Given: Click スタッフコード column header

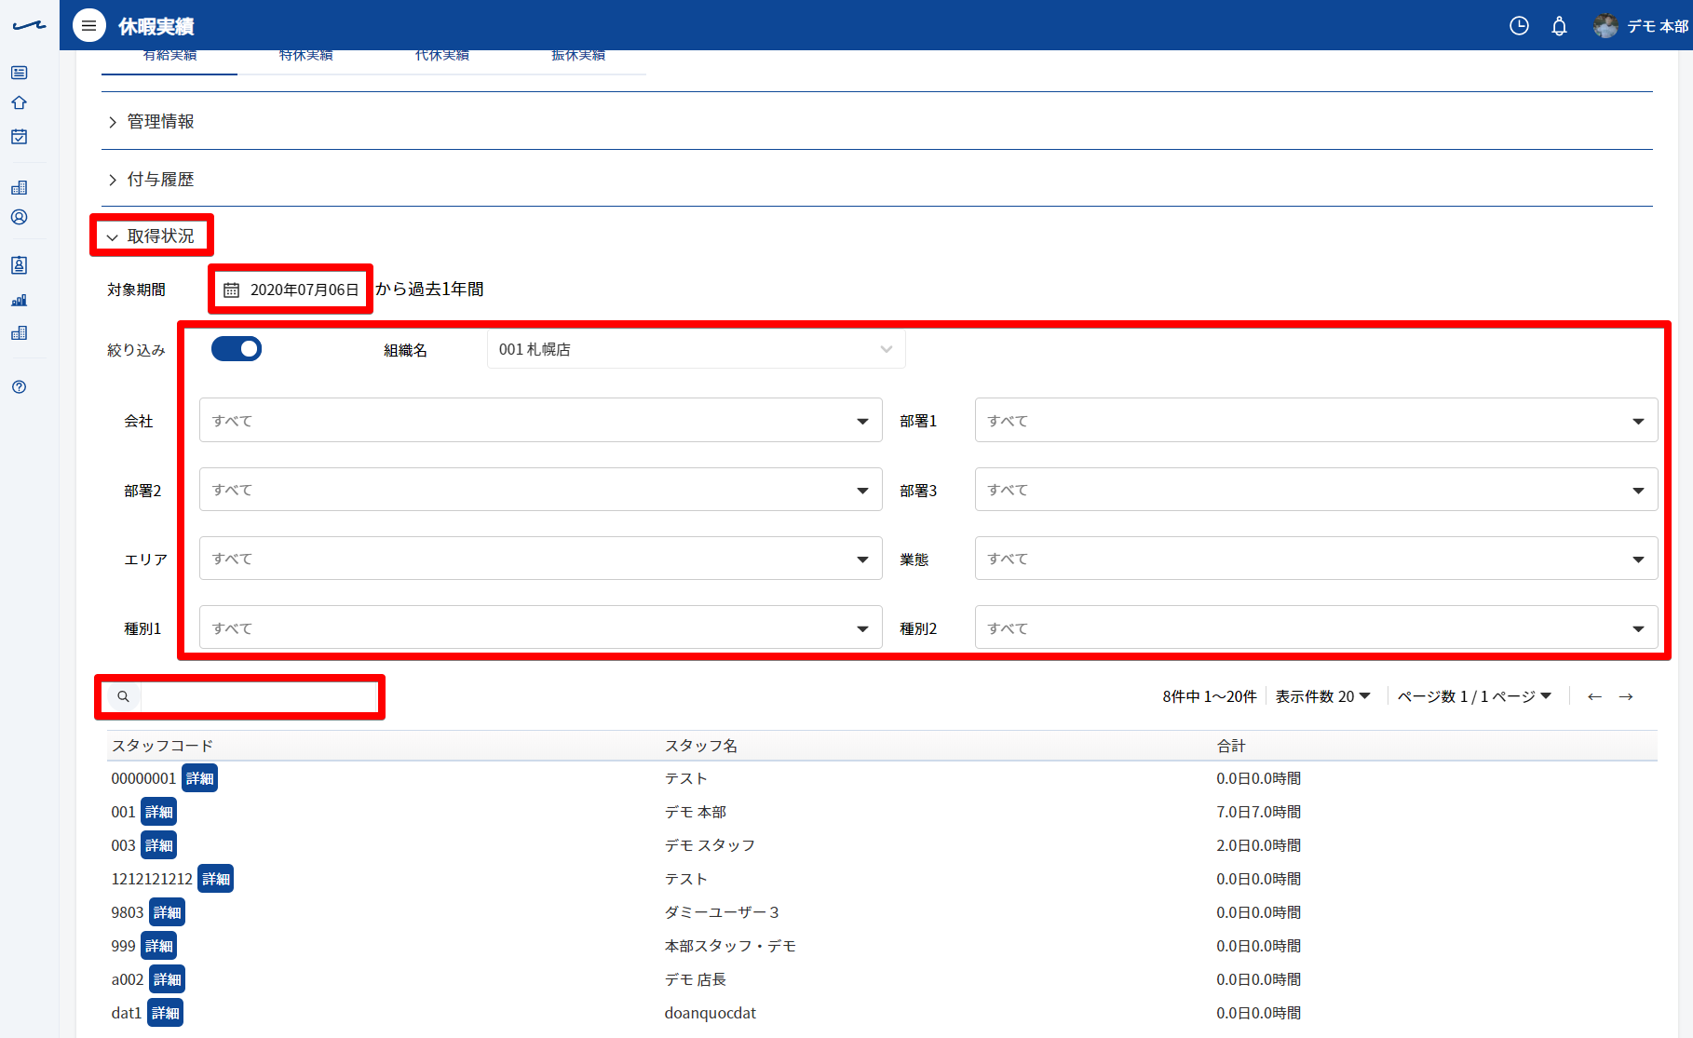Looking at the screenshot, I should coord(162,746).
